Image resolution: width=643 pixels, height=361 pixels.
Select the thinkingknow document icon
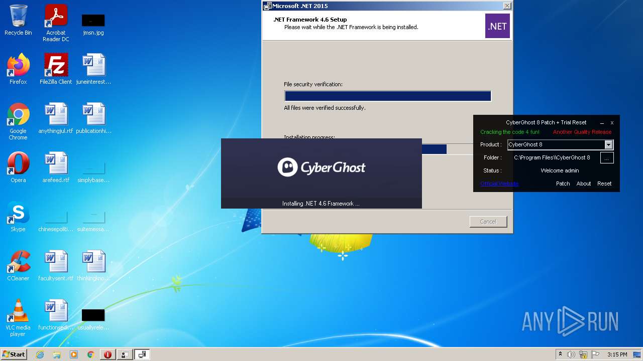pyautogui.click(x=93, y=266)
